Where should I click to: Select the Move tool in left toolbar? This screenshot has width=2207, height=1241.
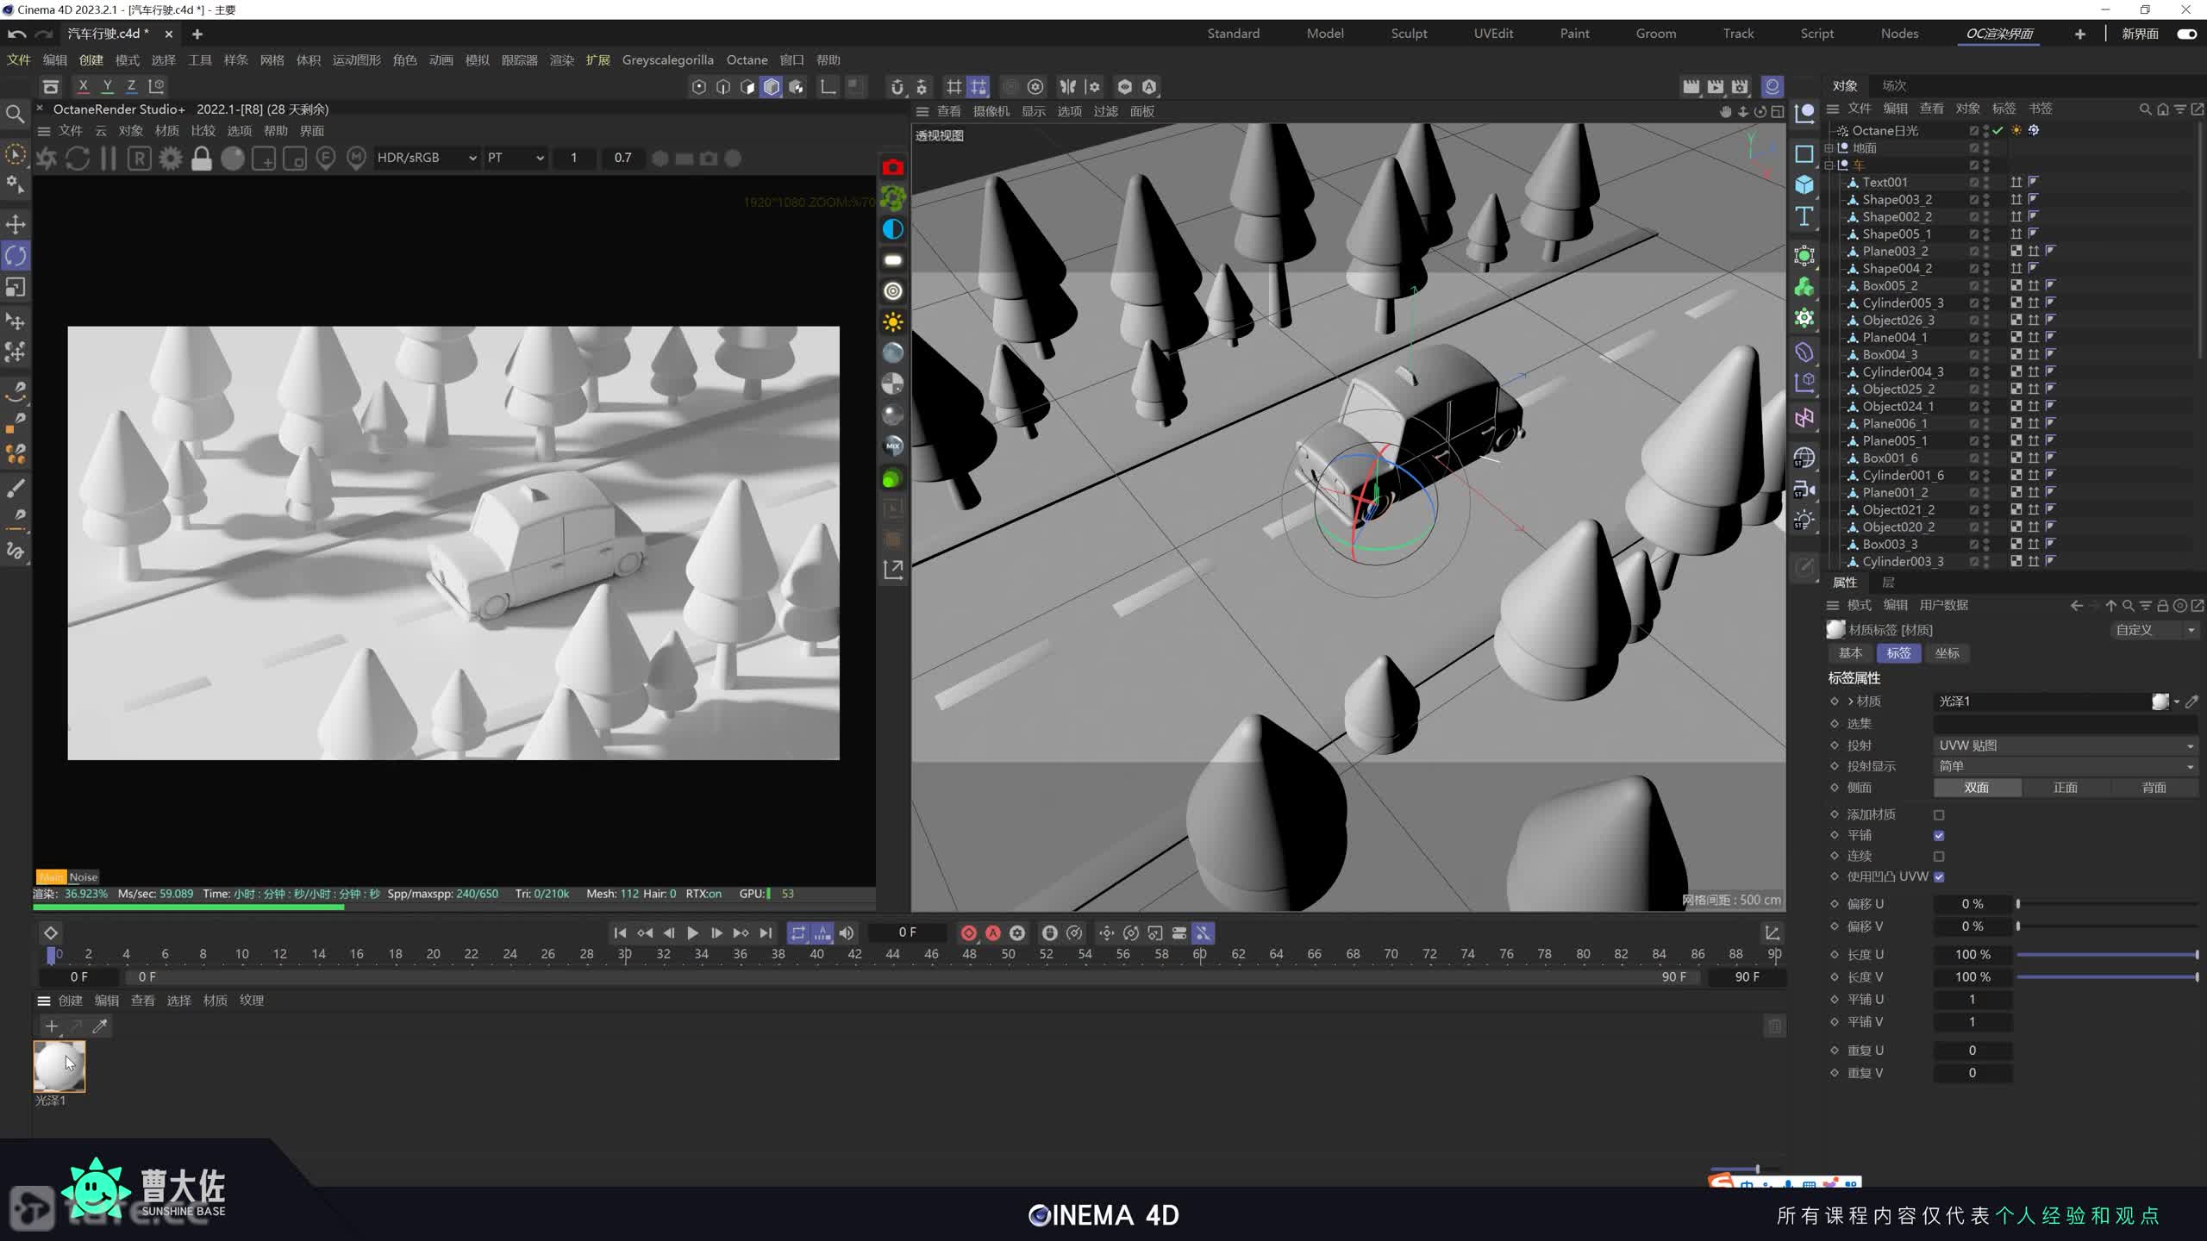tap(16, 225)
